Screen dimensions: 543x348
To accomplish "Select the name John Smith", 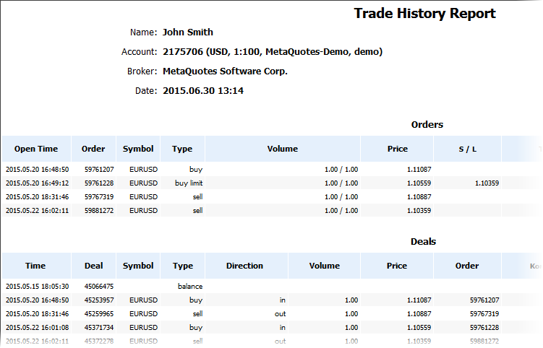I will (x=187, y=32).
